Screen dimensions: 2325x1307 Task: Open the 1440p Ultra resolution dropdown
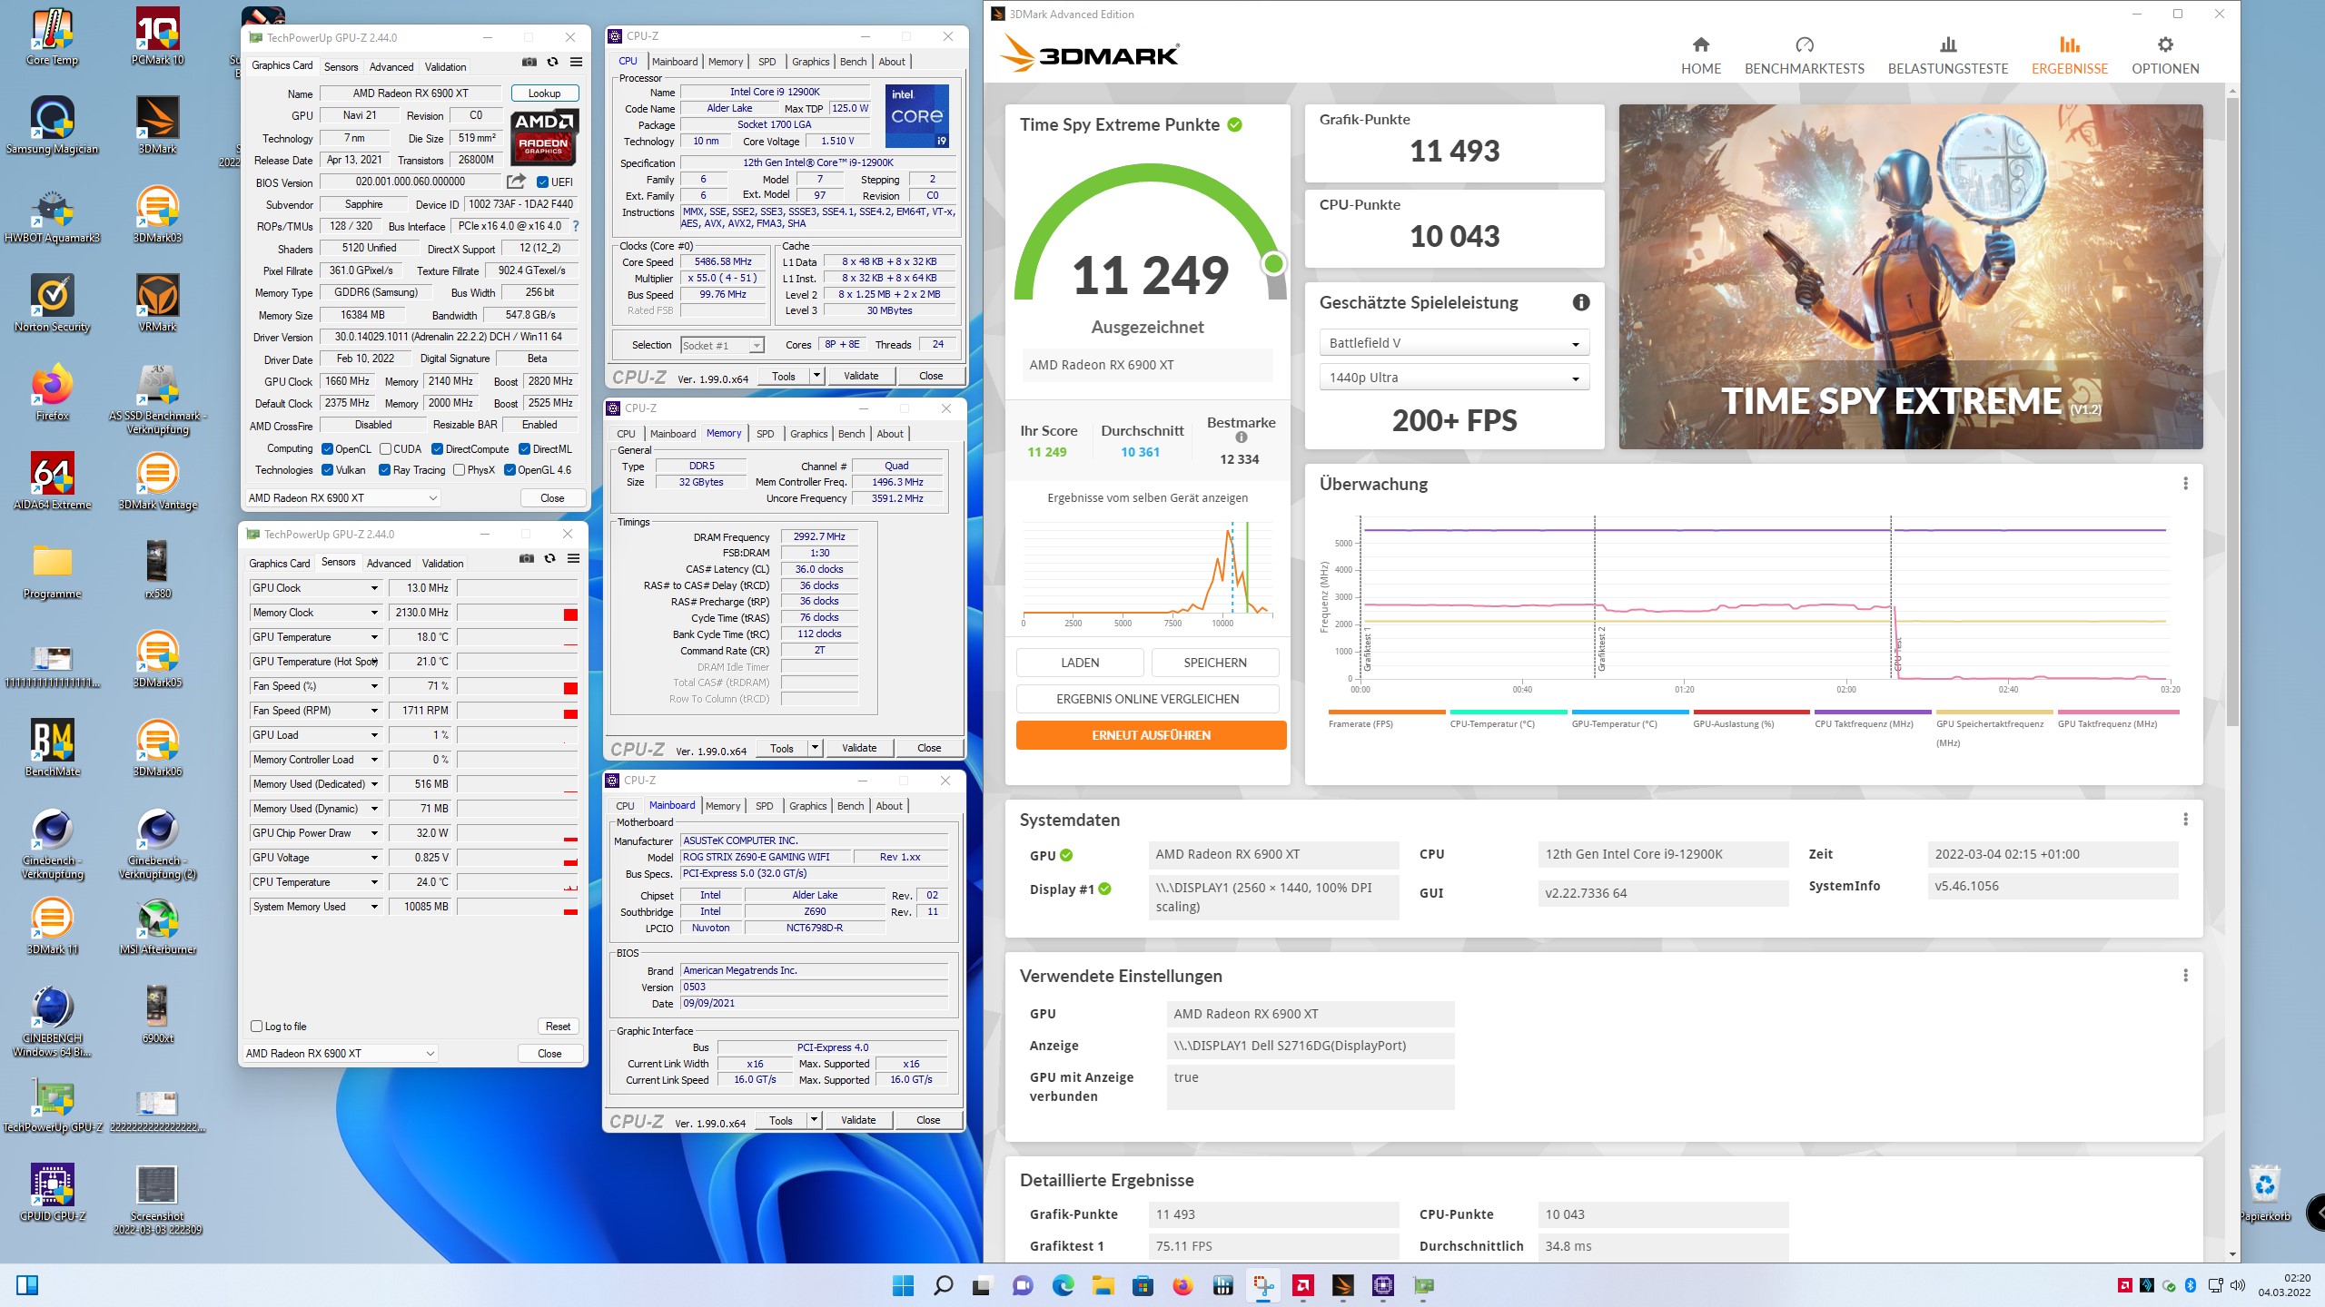click(1454, 378)
